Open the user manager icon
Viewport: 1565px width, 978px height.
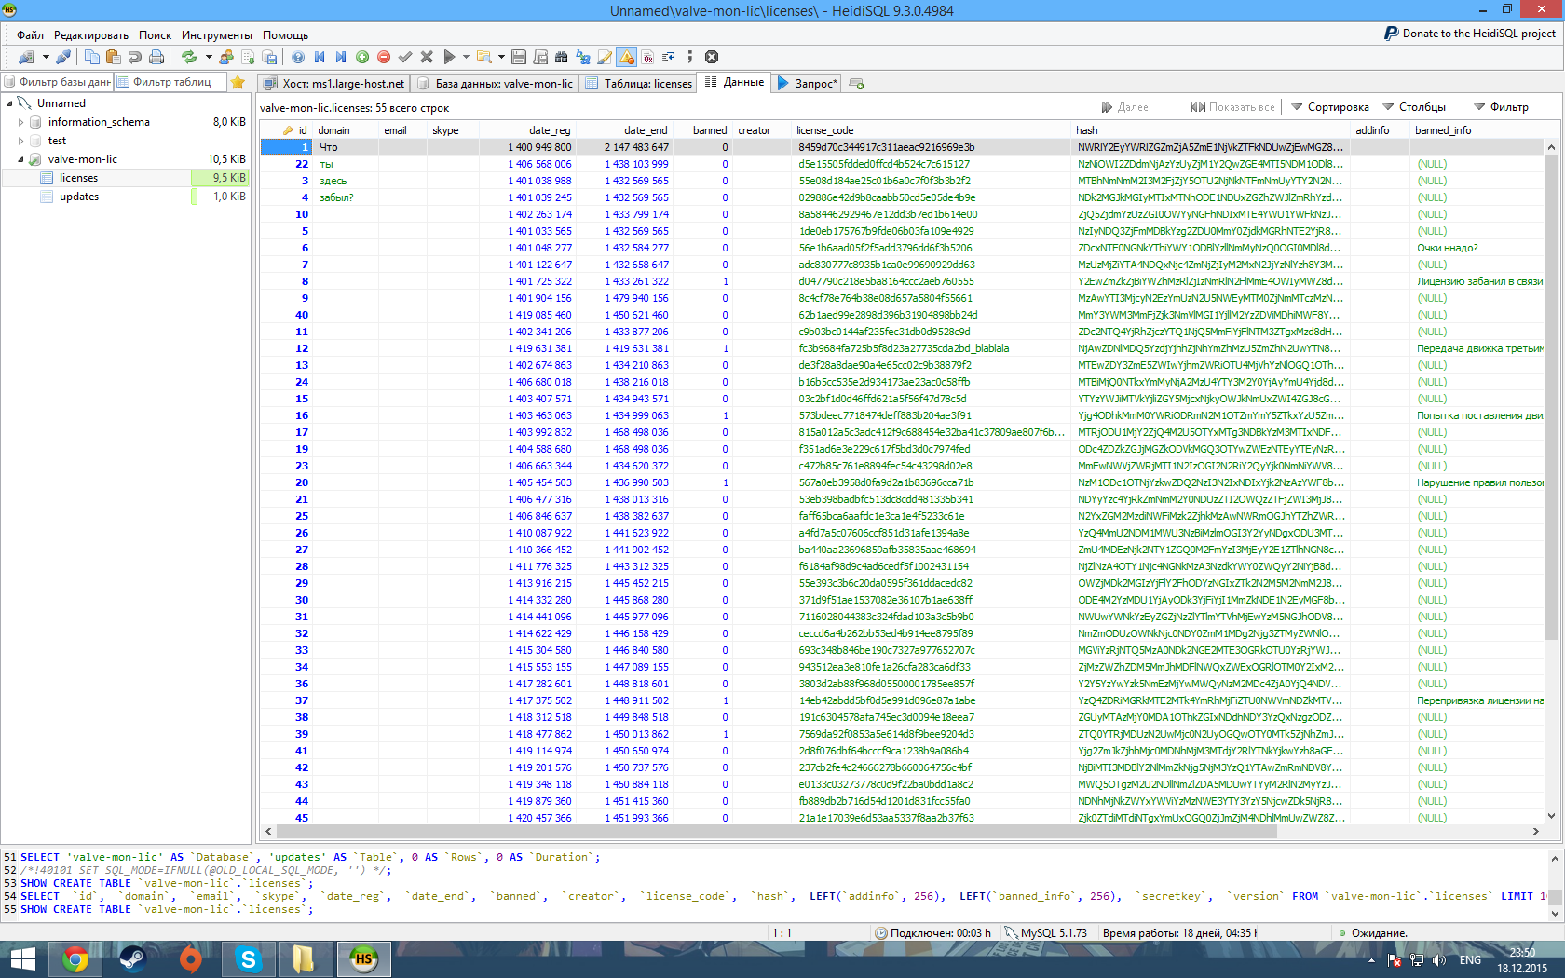226,57
